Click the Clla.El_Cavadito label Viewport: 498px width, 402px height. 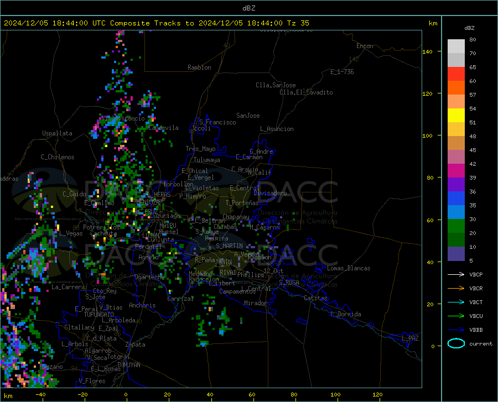[x=306, y=92]
